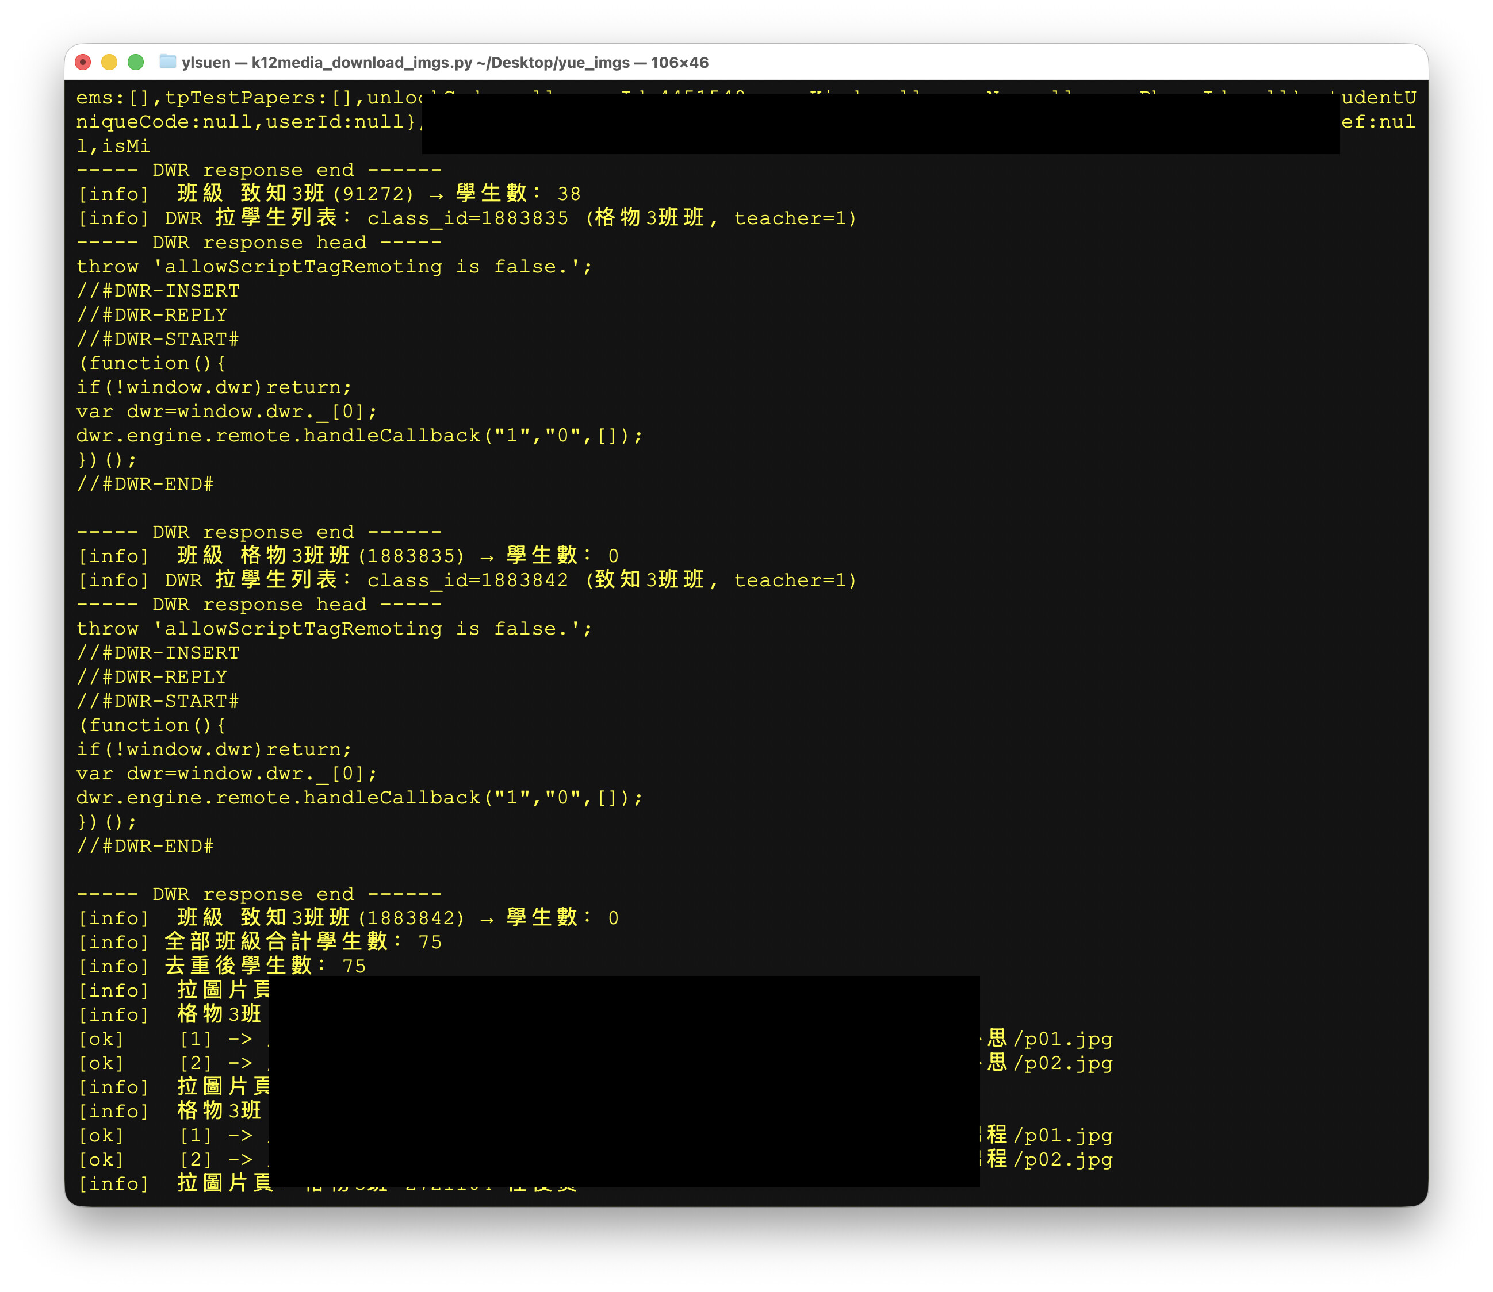
Task: Click the l,isMi output line
Action: (x=113, y=147)
